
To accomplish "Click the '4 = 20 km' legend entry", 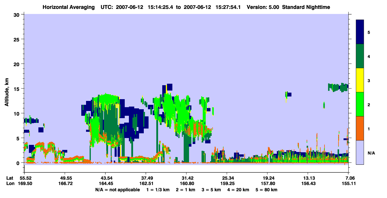I will (x=238, y=190).
